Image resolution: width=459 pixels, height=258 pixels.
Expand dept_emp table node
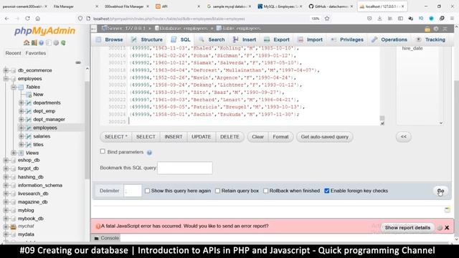(x=21, y=111)
